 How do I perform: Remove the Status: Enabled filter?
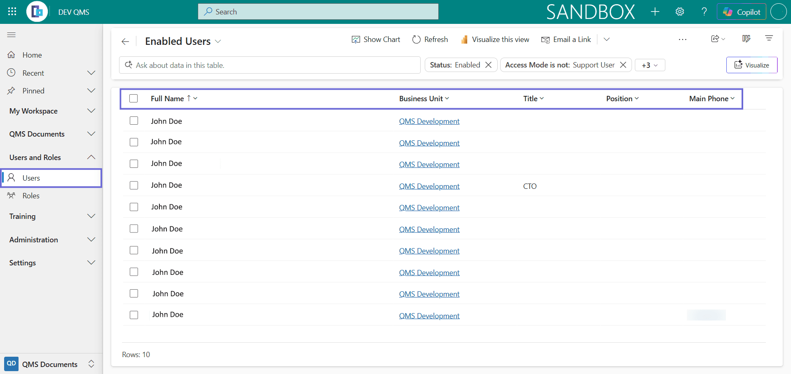(x=489, y=65)
